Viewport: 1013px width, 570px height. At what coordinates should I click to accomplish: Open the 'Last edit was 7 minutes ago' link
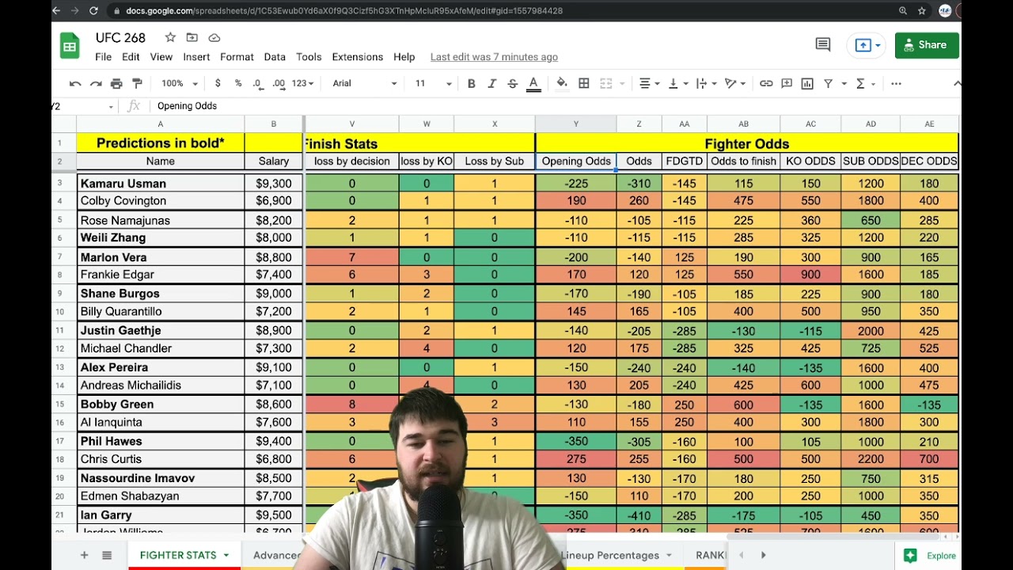(494, 57)
